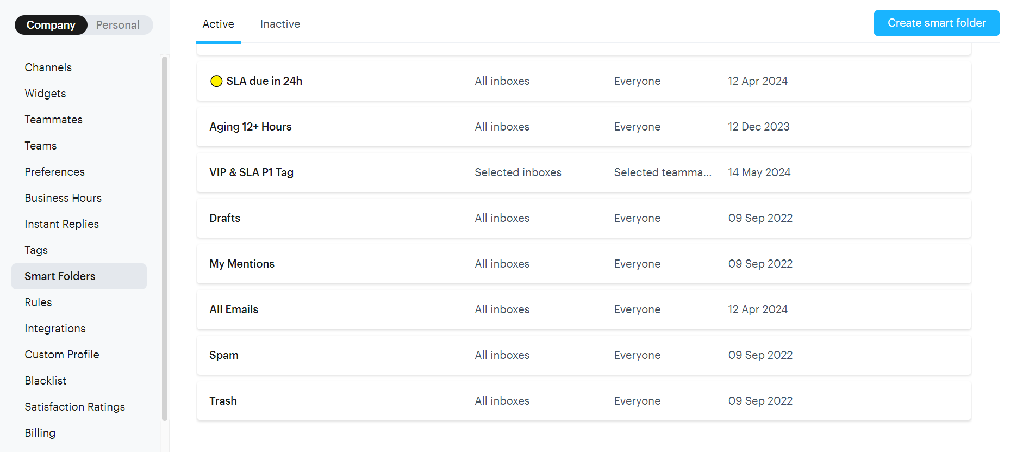Open the VIP & SLA P1 Tag folder
The image size is (1029, 452).
pos(251,172)
